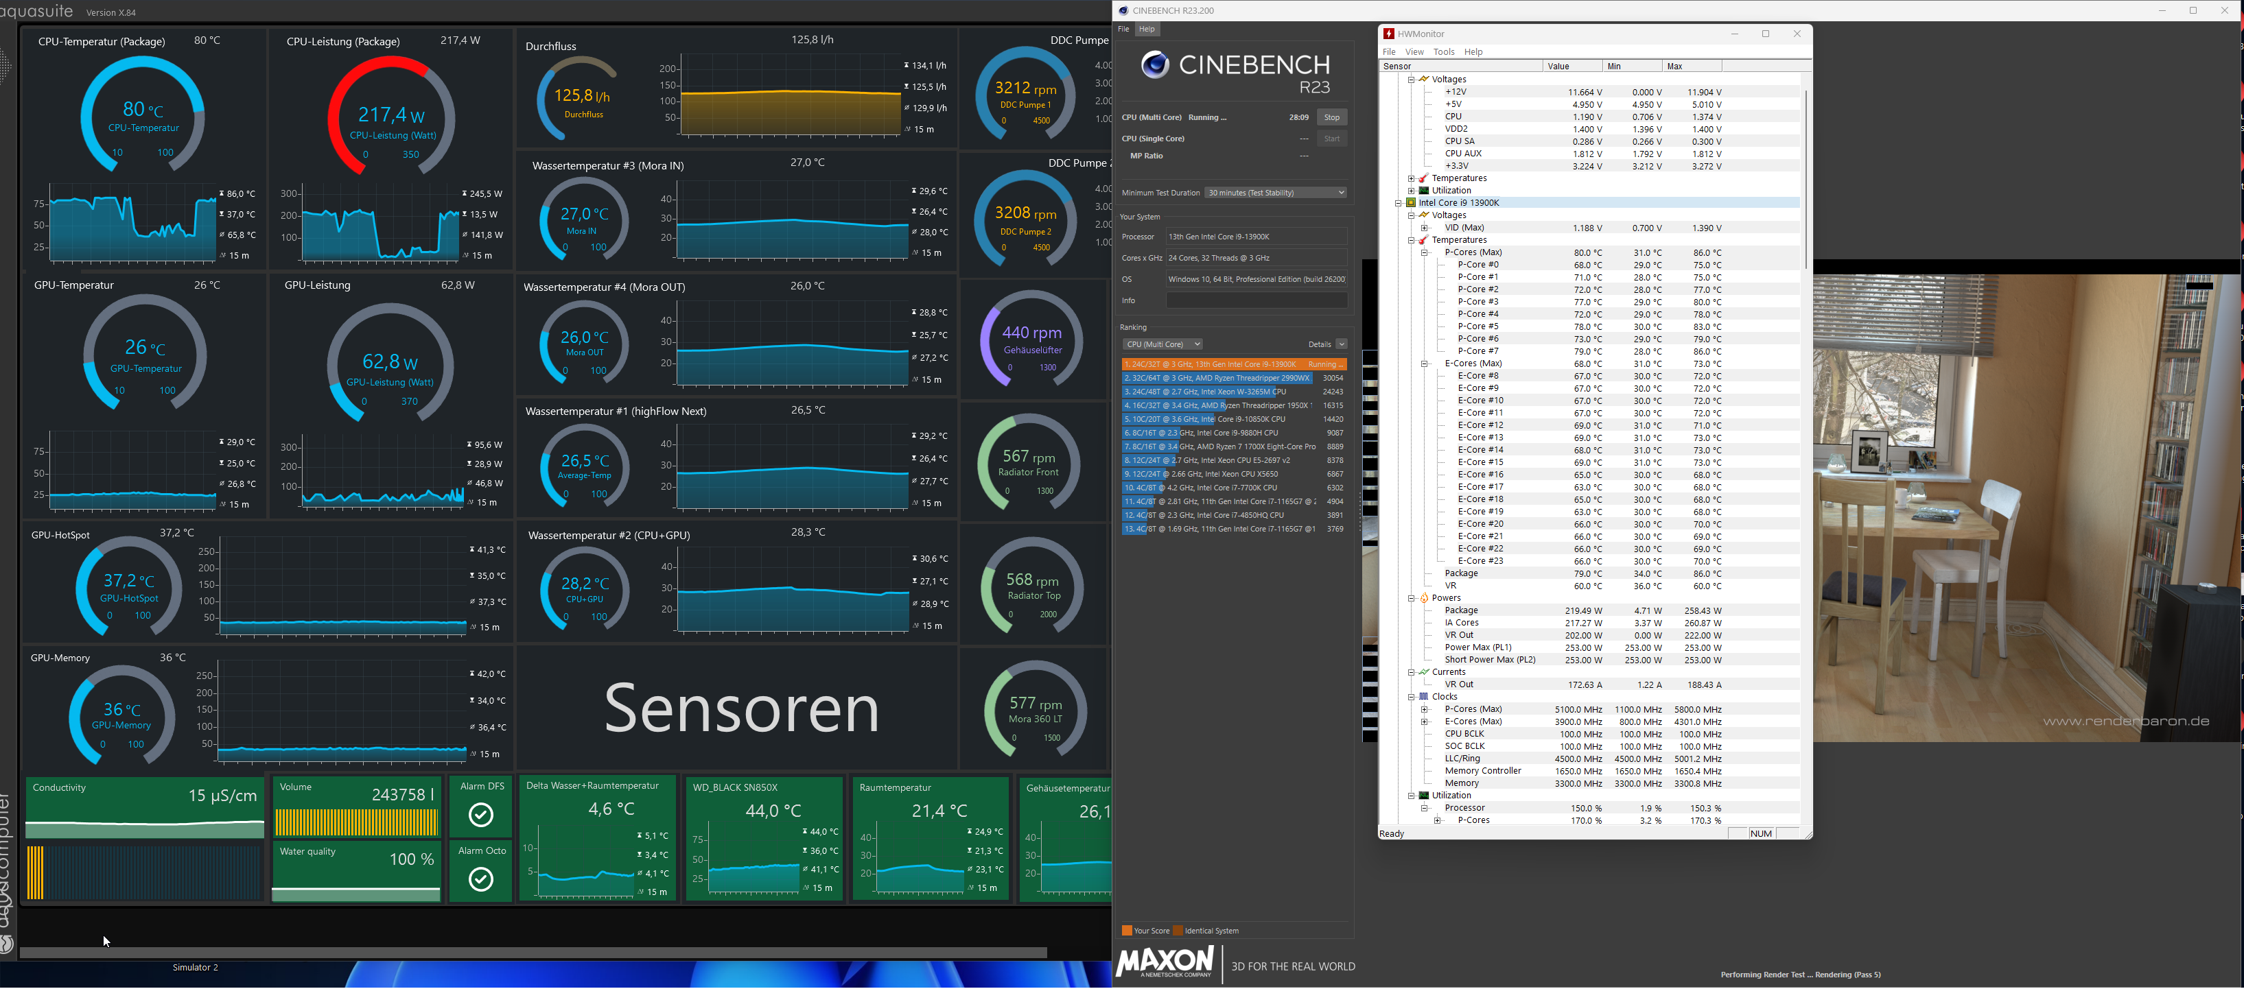Click the Identical System legend swatch
2244x989 pixels.
tap(1178, 931)
